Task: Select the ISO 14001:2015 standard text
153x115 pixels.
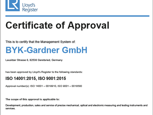Action: point(21,78)
